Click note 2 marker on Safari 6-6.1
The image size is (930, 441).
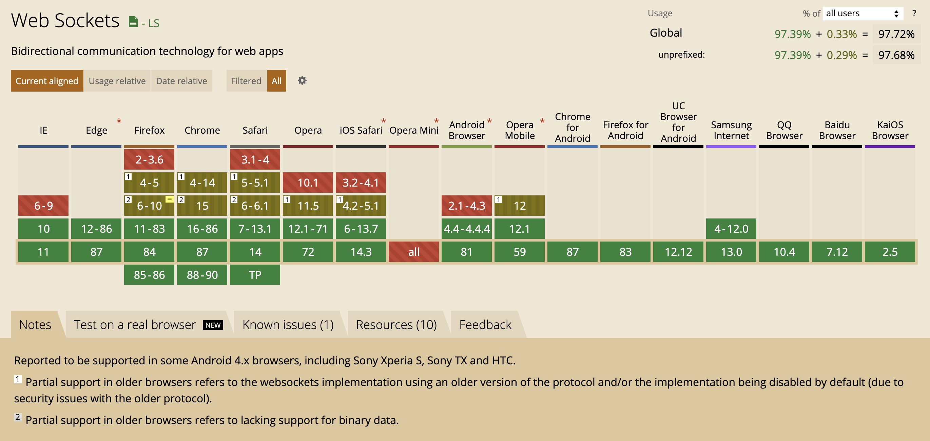pyautogui.click(x=234, y=200)
